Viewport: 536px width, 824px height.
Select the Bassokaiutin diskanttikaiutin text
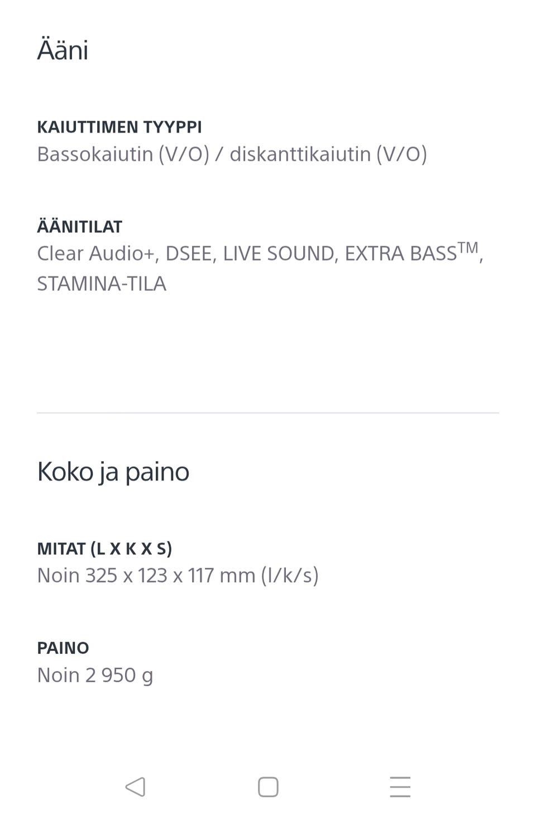232,154
